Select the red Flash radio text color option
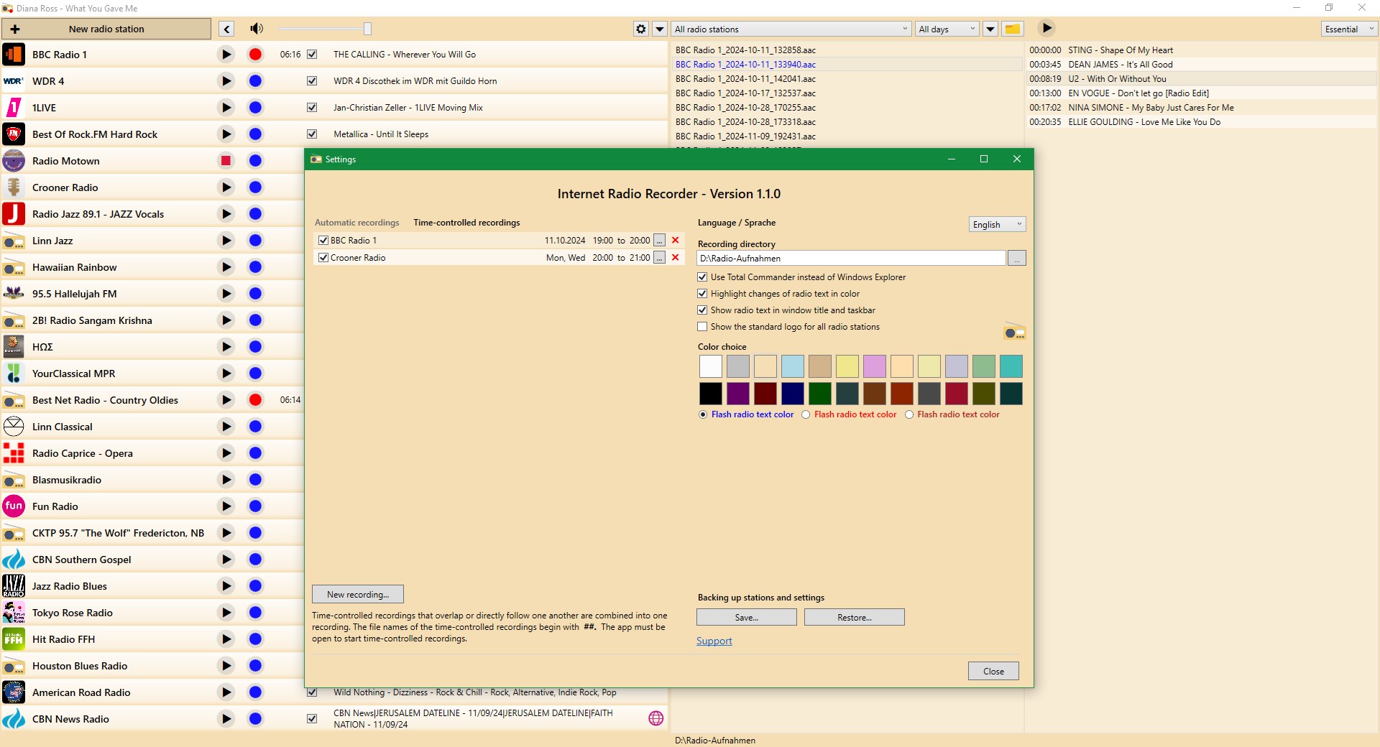This screenshot has height=747, width=1380. point(806,414)
